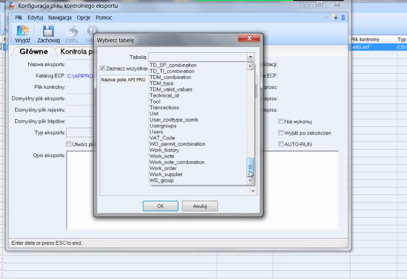Close the Wybierz tabelę dialog
Viewport: 407px width, 279px height.
click(x=249, y=38)
